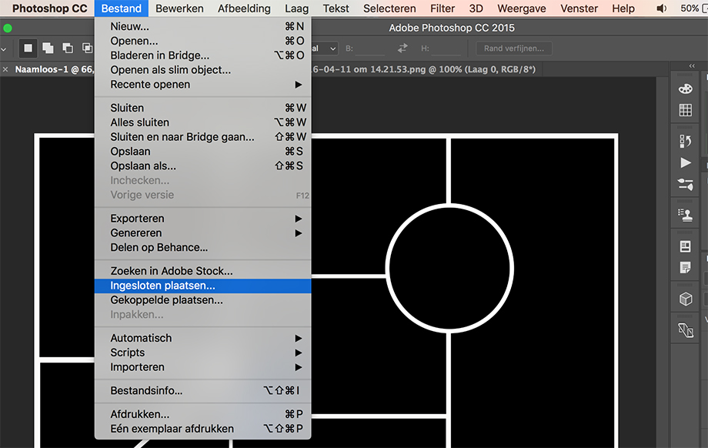The image size is (708, 448).
Task: Open the Filter menu
Action: pyautogui.click(x=442, y=8)
